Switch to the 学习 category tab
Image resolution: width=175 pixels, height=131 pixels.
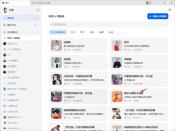(x=82, y=32)
